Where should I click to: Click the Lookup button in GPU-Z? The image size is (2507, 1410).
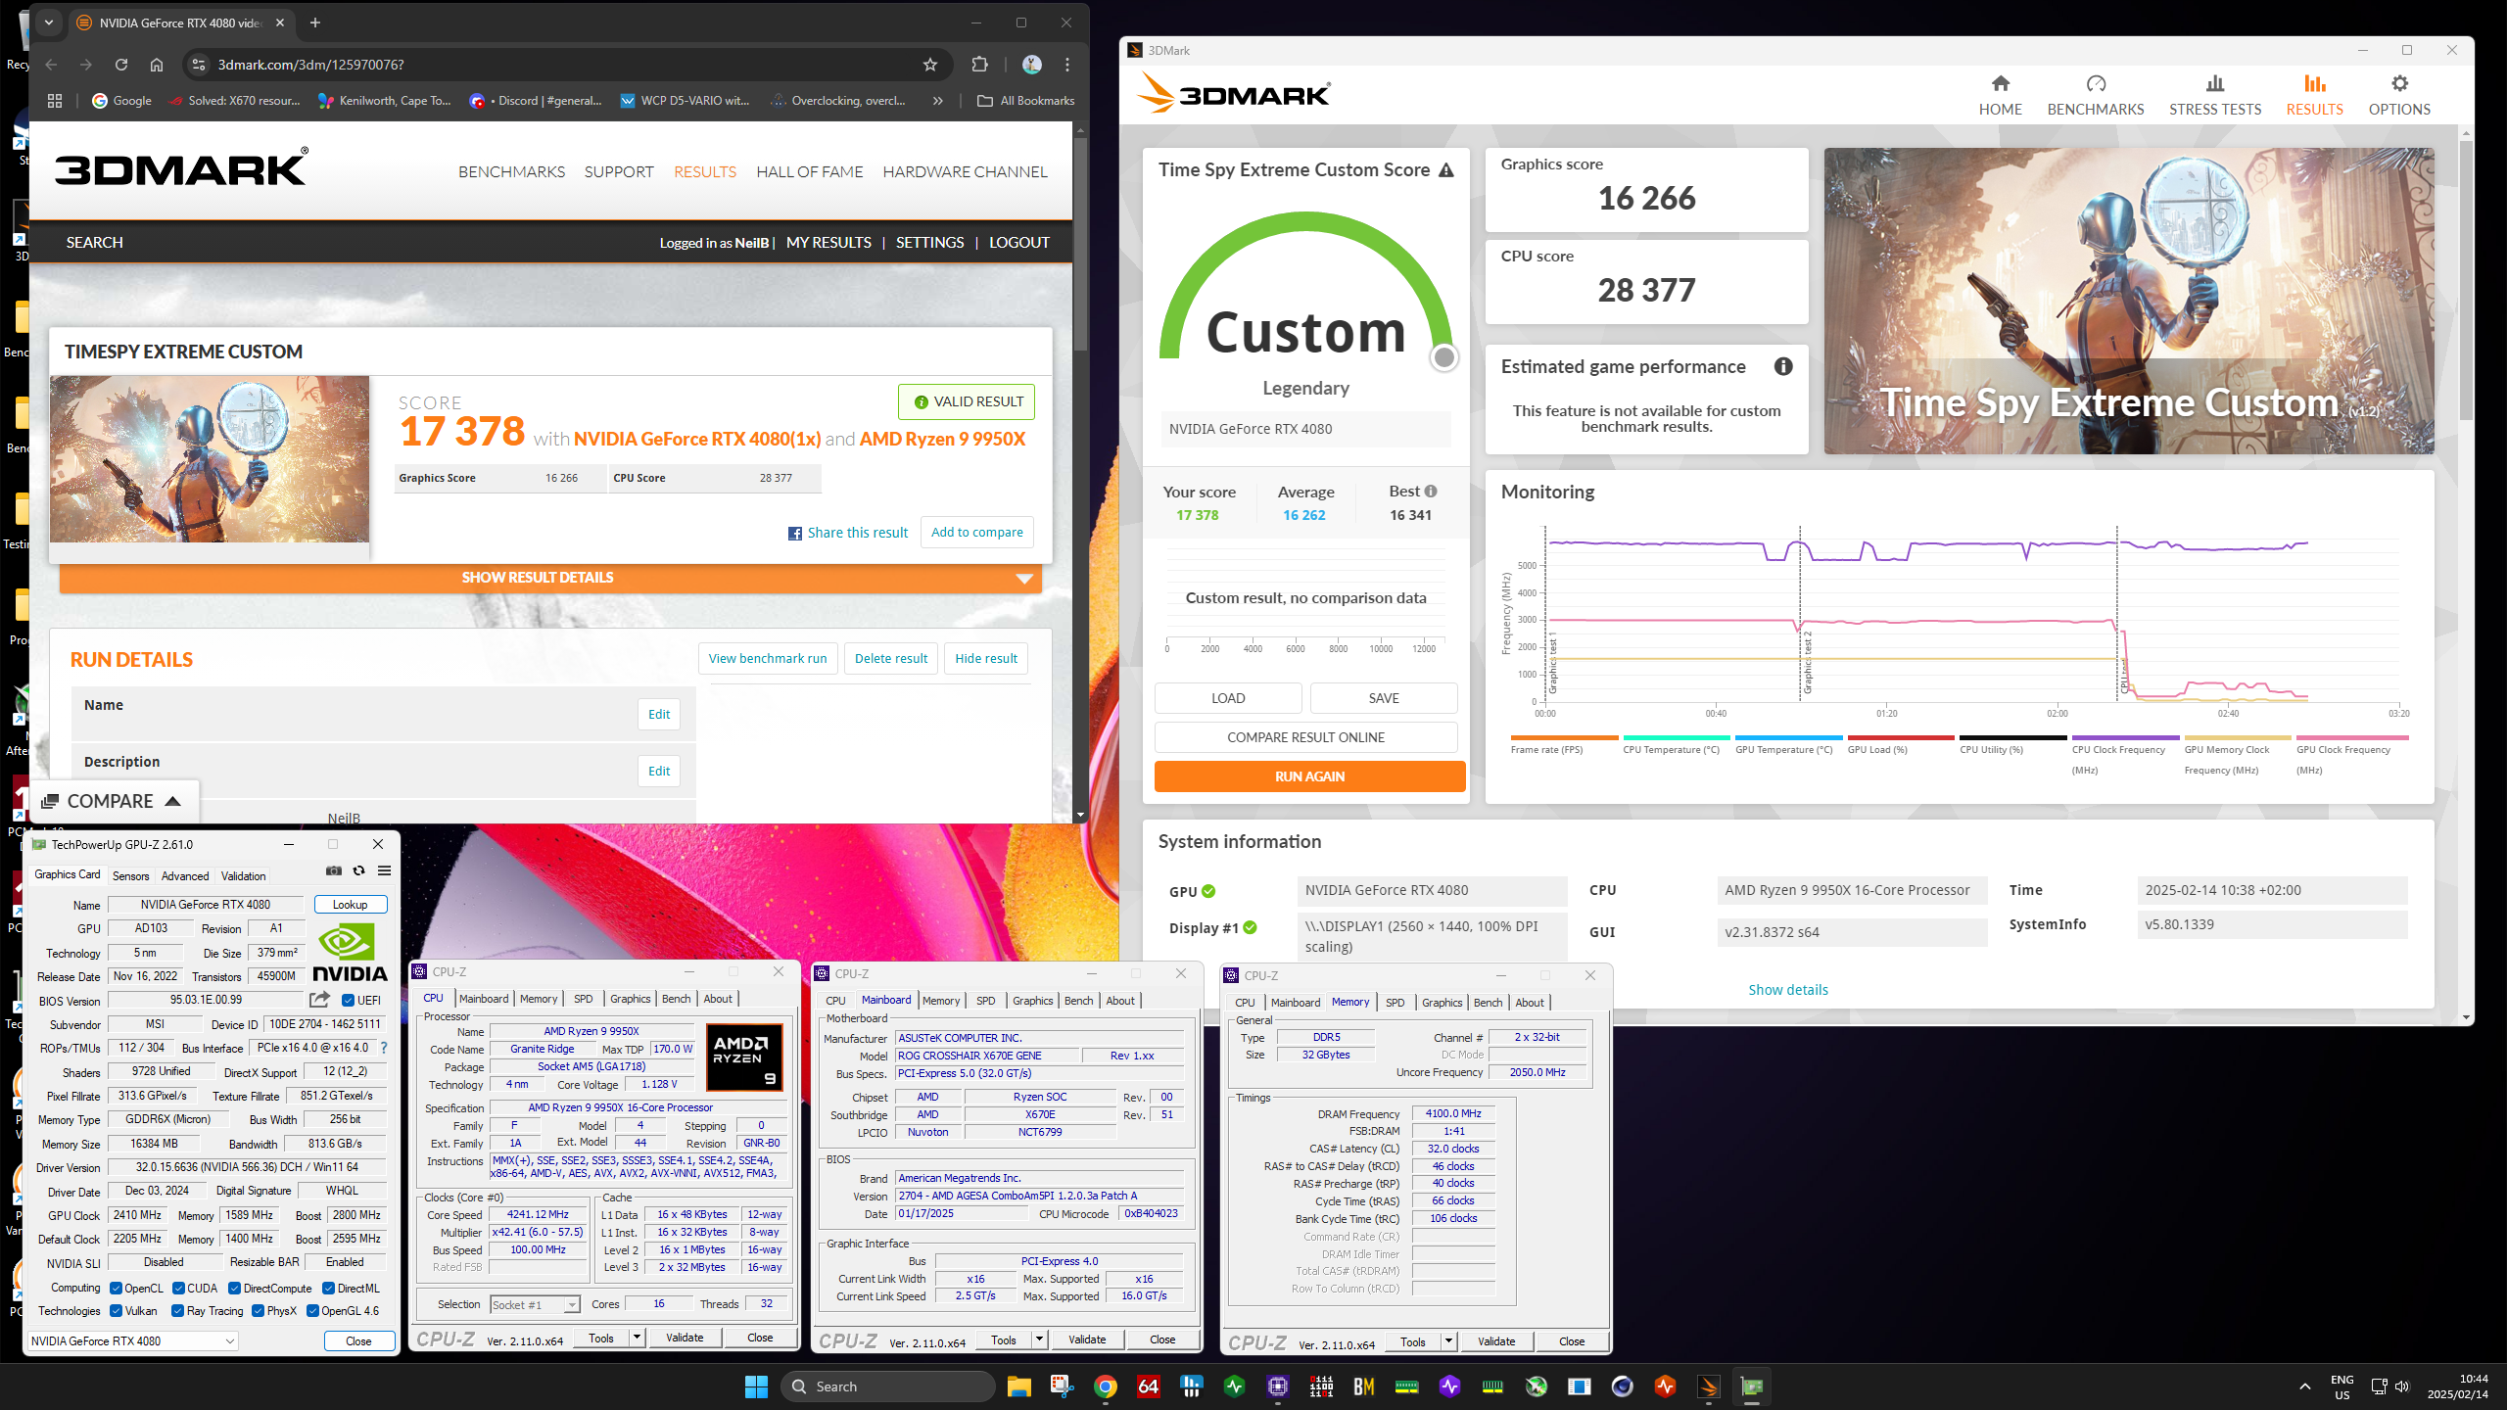point(350,905)
